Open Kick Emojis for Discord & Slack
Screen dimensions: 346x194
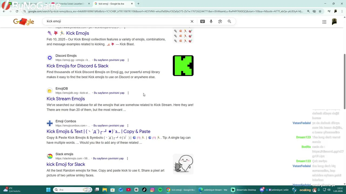[78, 66]
